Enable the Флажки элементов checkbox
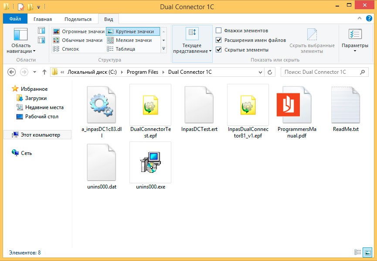Viewport: 377px width, 261px height. tap(219, 31)
